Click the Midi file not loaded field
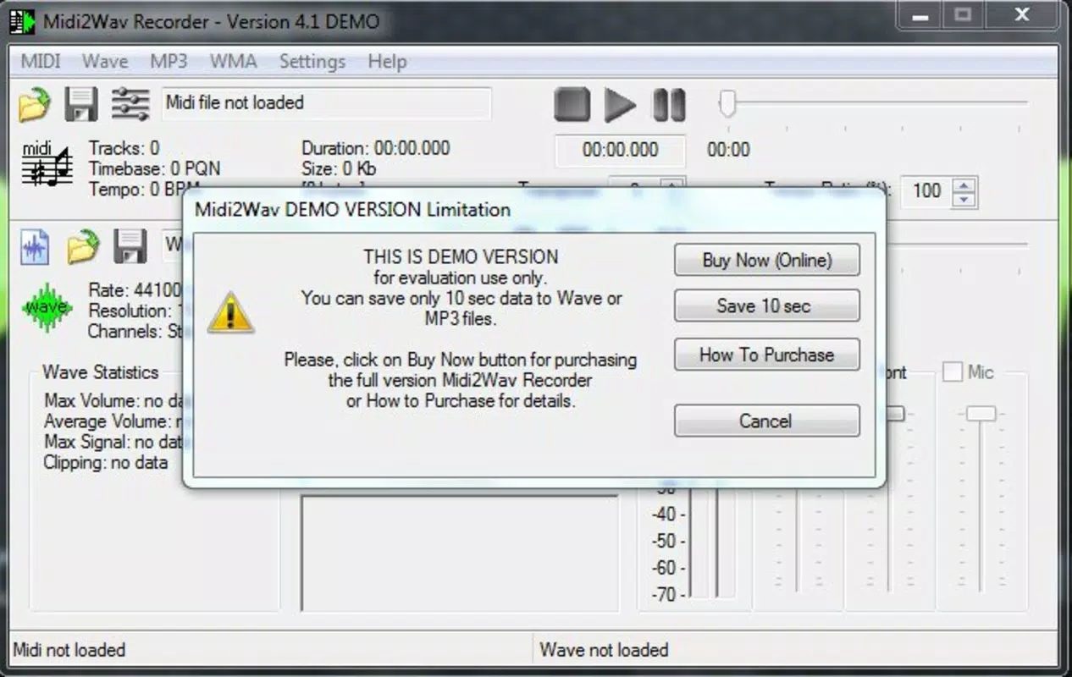 point(326,103)
